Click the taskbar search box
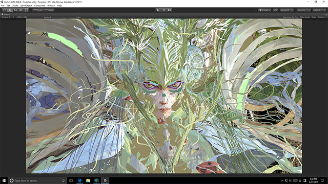Viewport: 328px width, 184px height. pyautogui.click(x=37, y=180)
